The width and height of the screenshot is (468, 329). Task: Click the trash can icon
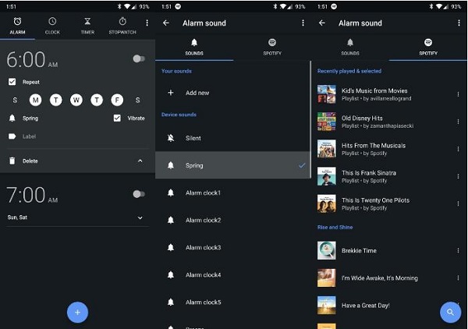pyautogui.click(x=12, y=161)
